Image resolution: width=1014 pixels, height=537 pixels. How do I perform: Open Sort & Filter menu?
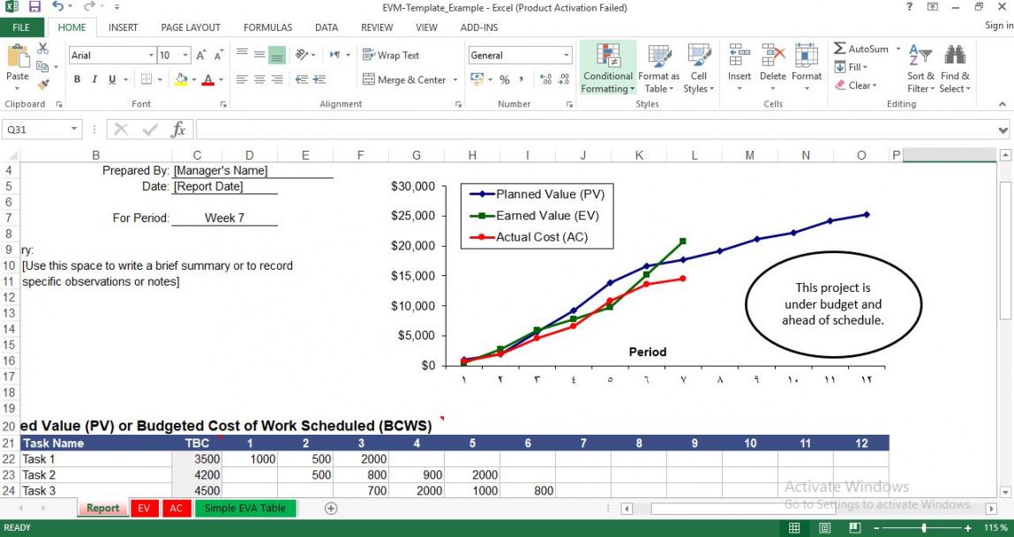coord(920,69)
